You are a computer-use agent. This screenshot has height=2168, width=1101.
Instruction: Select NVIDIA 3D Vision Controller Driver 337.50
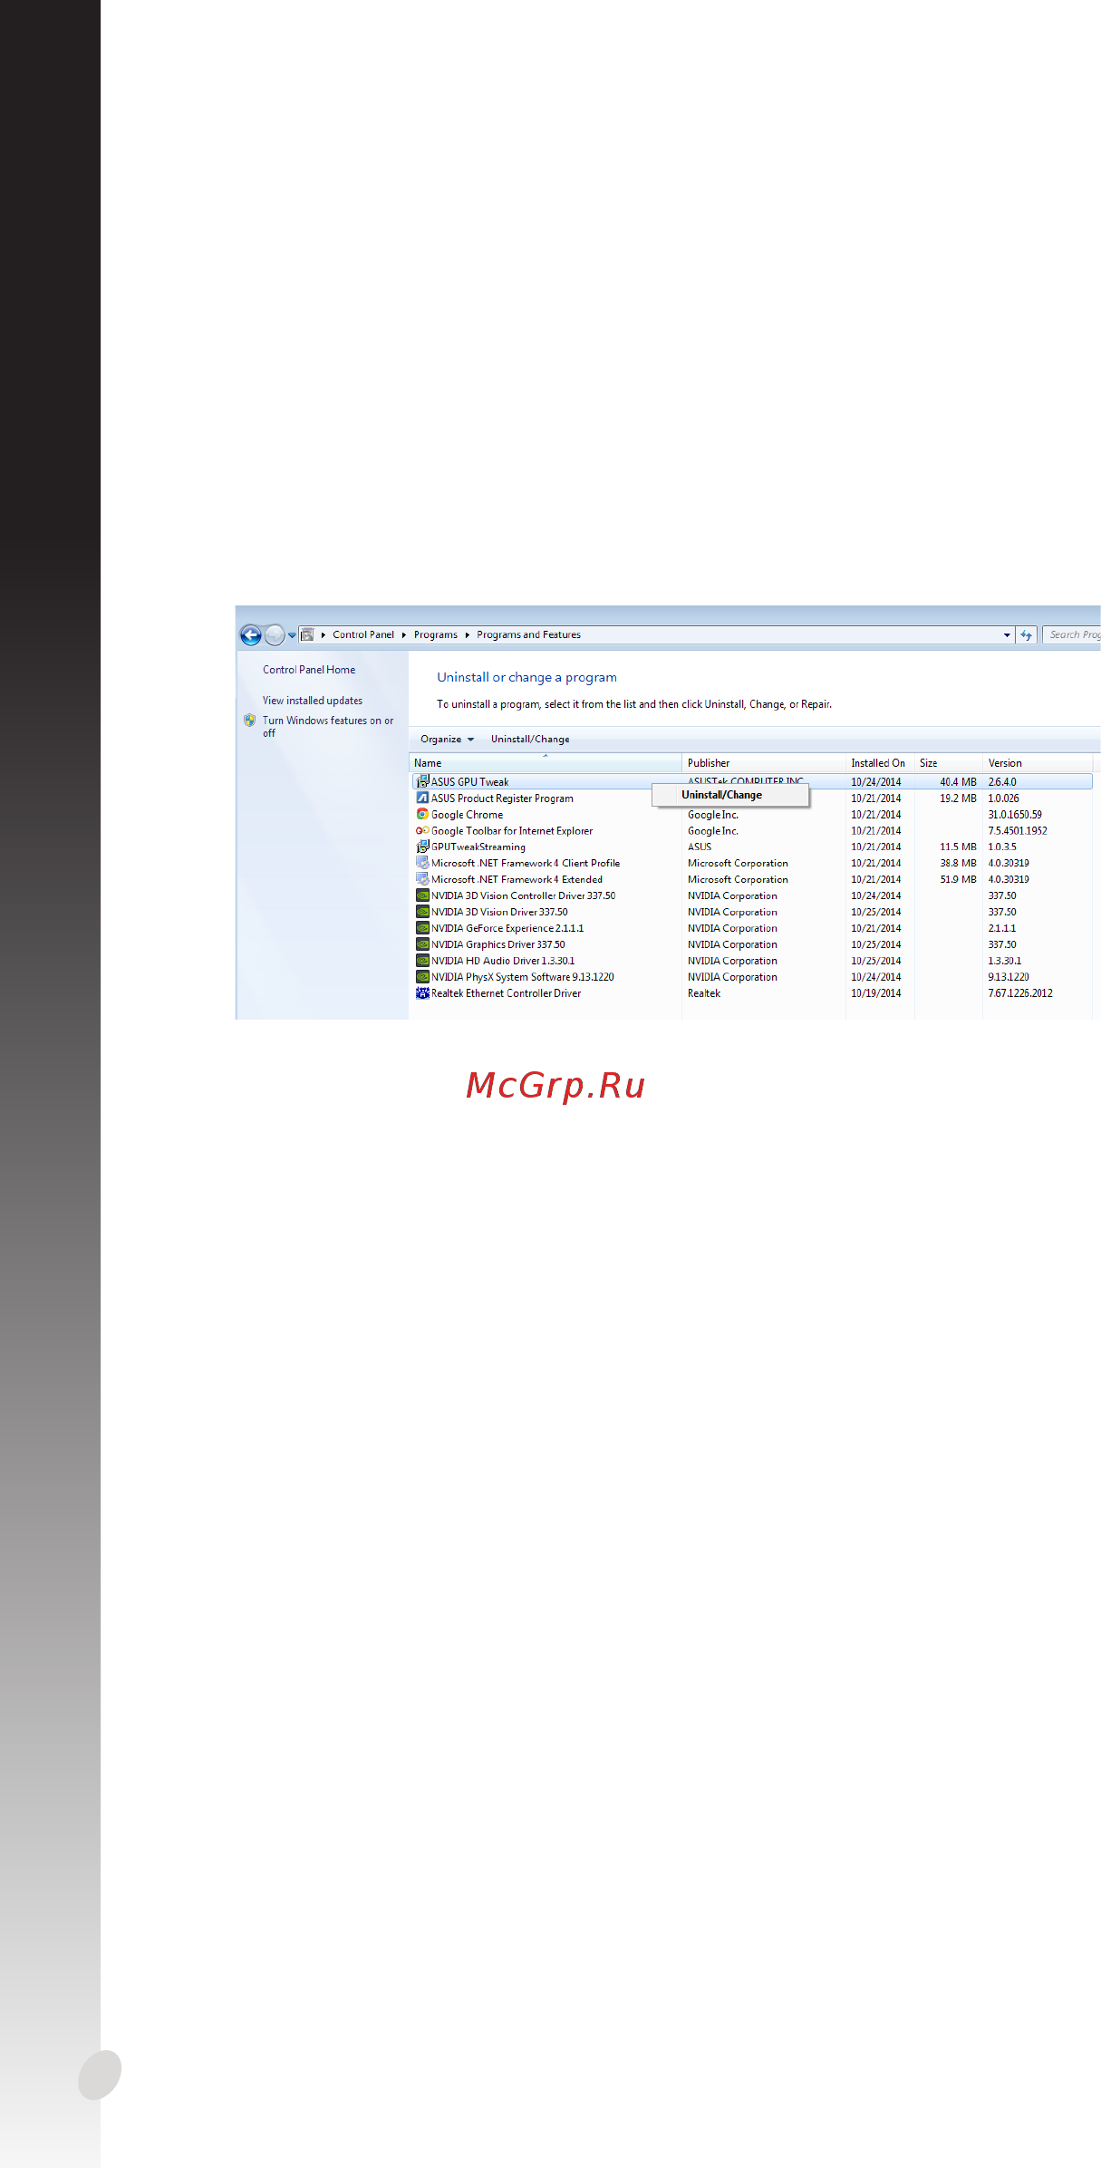524,896
